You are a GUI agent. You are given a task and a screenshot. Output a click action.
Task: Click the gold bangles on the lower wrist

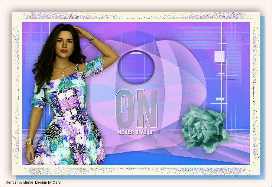[x=29, y=142]
